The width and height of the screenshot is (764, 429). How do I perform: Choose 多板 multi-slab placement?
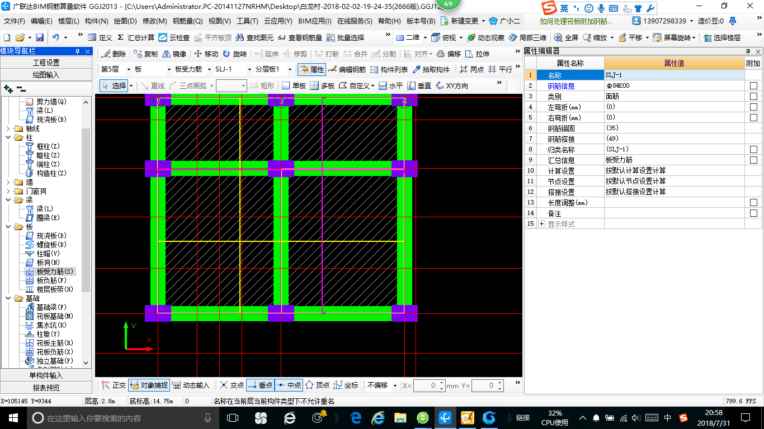[x=322, y=85]
